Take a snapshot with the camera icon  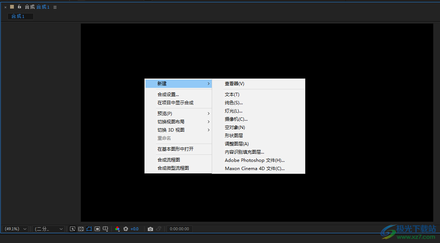pos(150,229)
